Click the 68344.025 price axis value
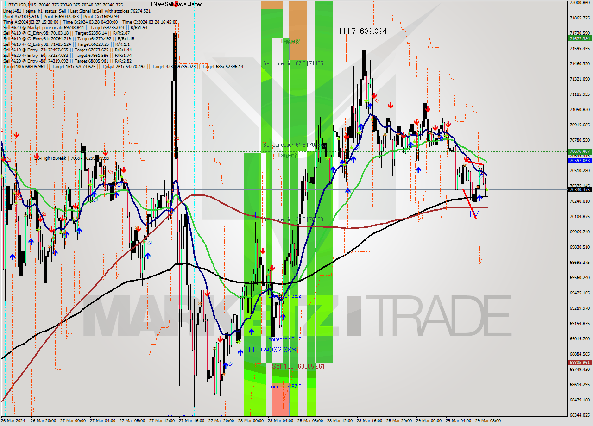Screen dimensions: 593x426 click(579, 415)
